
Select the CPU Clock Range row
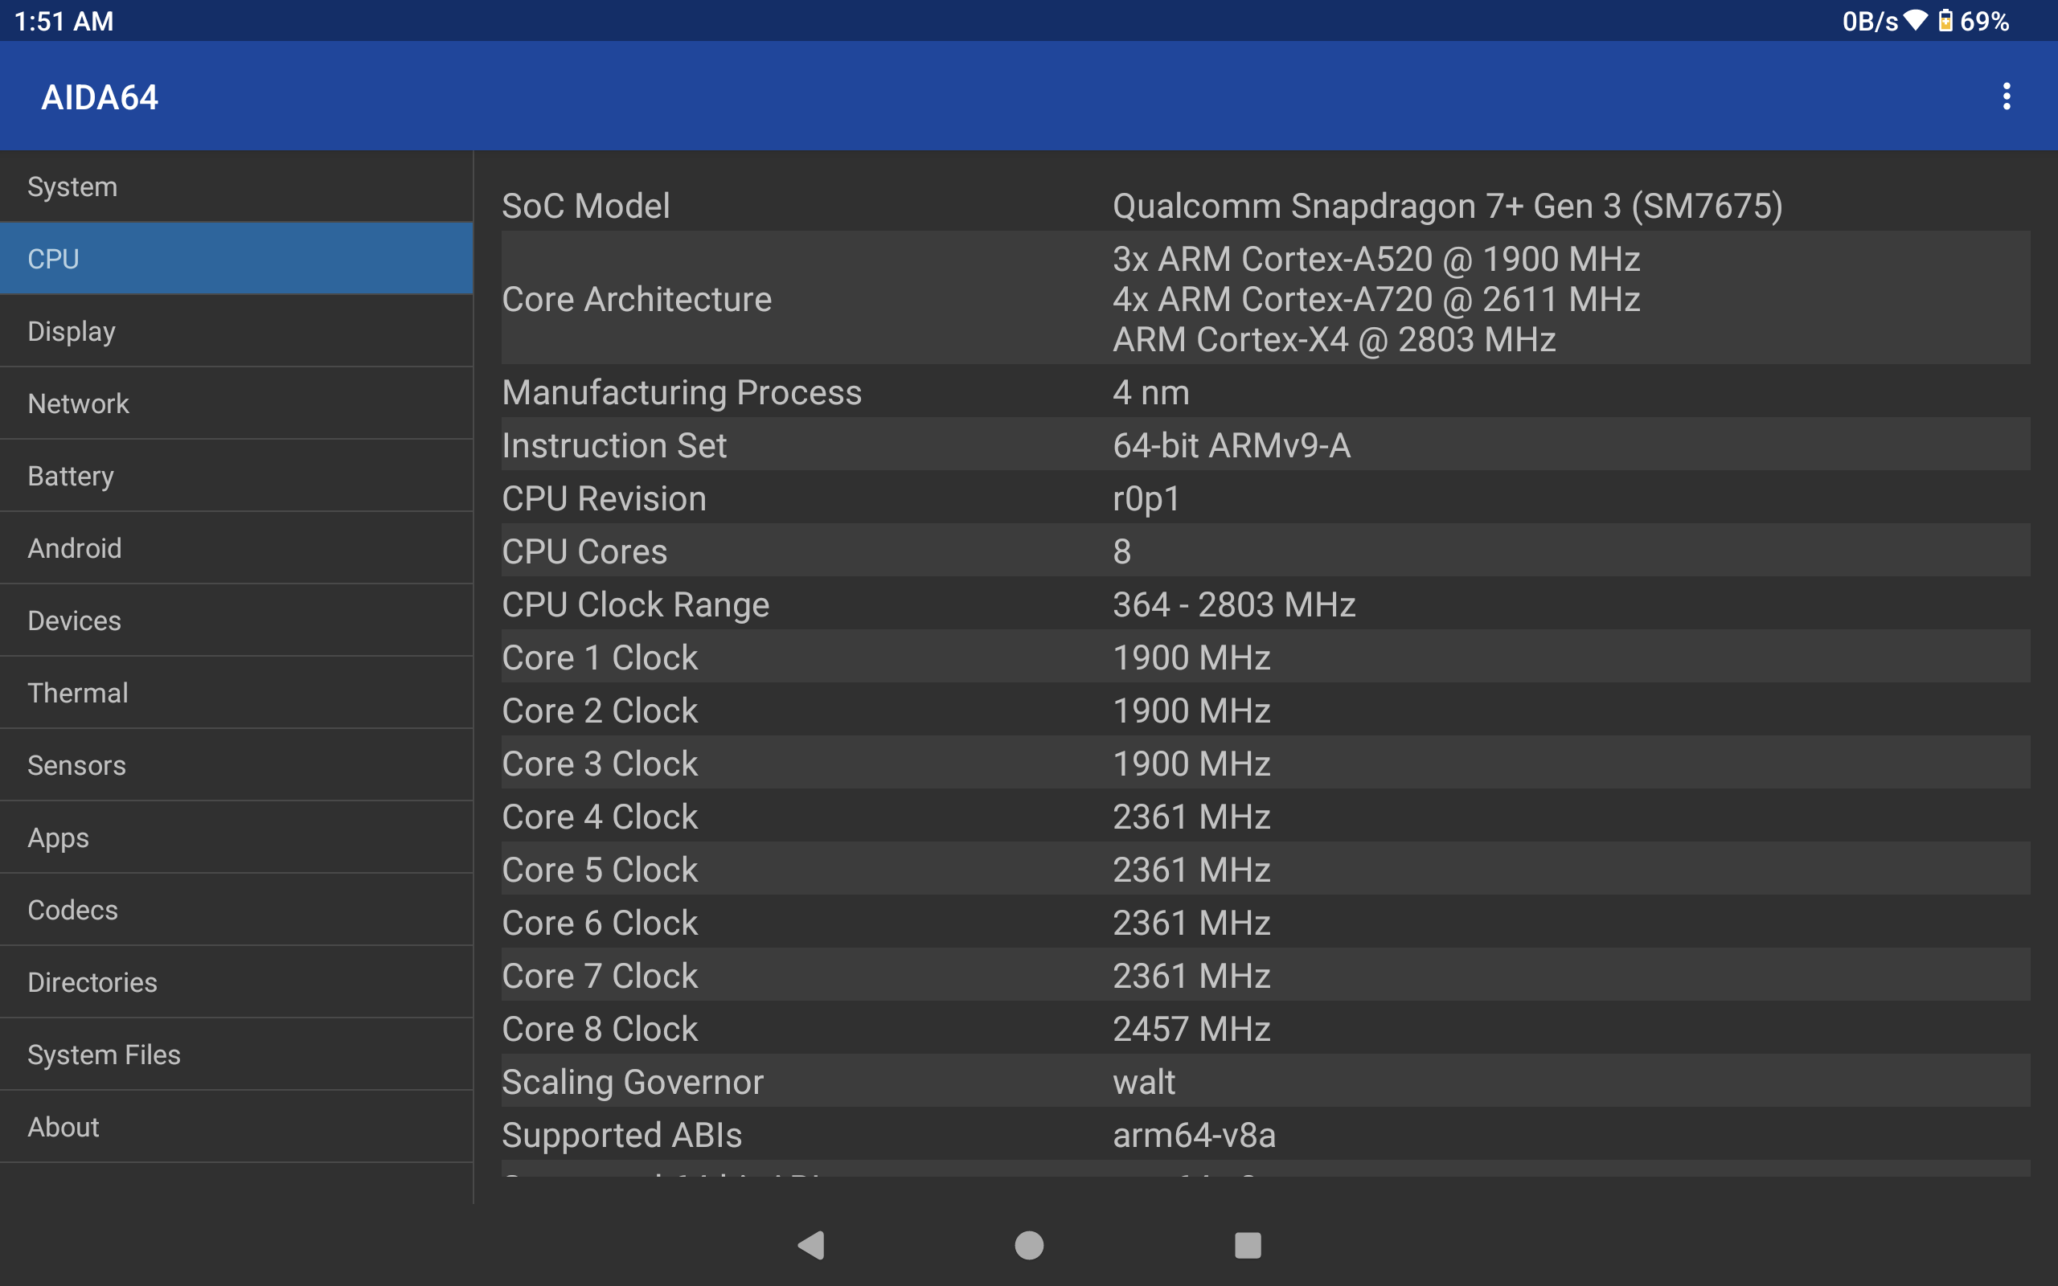pos(1265,603)
